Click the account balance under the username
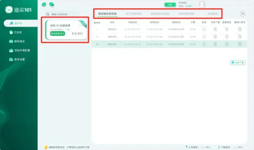 (x=185, y=6)
